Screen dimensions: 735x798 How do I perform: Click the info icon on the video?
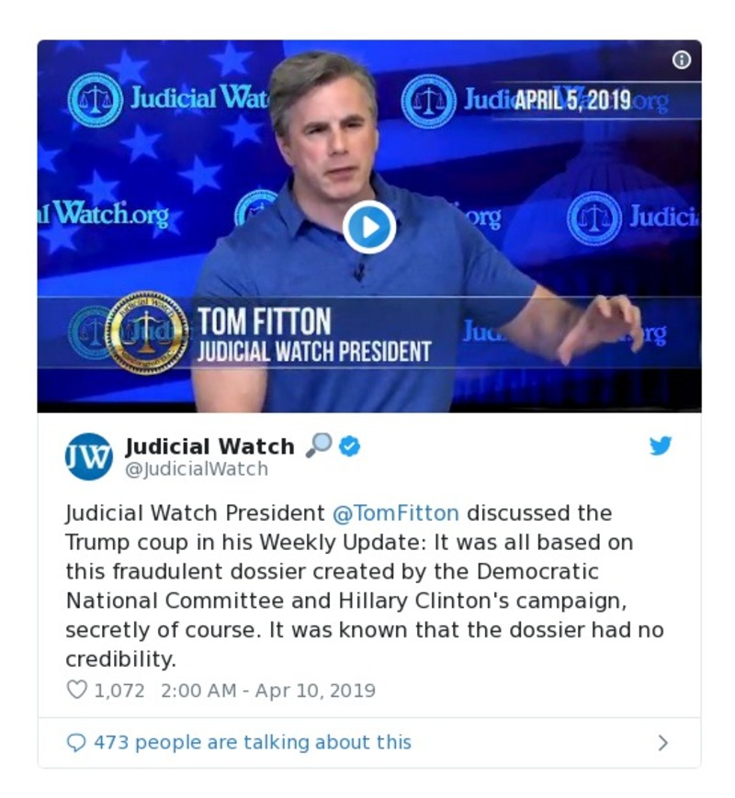pyautogui.click(x=681, y=60)
